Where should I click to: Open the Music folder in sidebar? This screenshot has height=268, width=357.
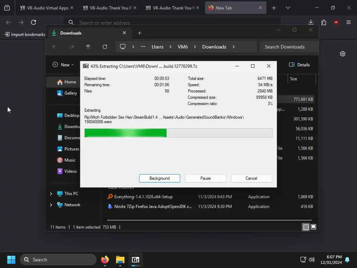coord(66,160)
